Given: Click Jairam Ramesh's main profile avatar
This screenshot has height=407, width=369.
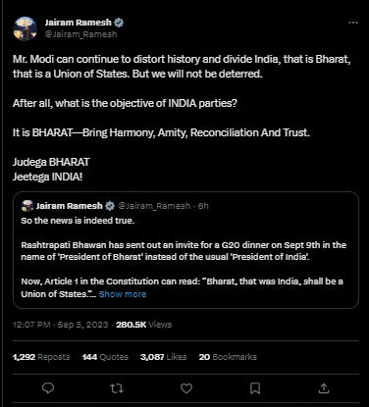Looking at the screenshot, I should 26,28.
